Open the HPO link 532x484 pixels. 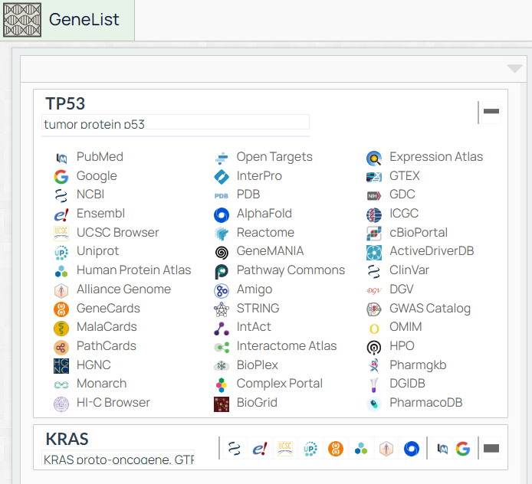[x=402, y=345]
